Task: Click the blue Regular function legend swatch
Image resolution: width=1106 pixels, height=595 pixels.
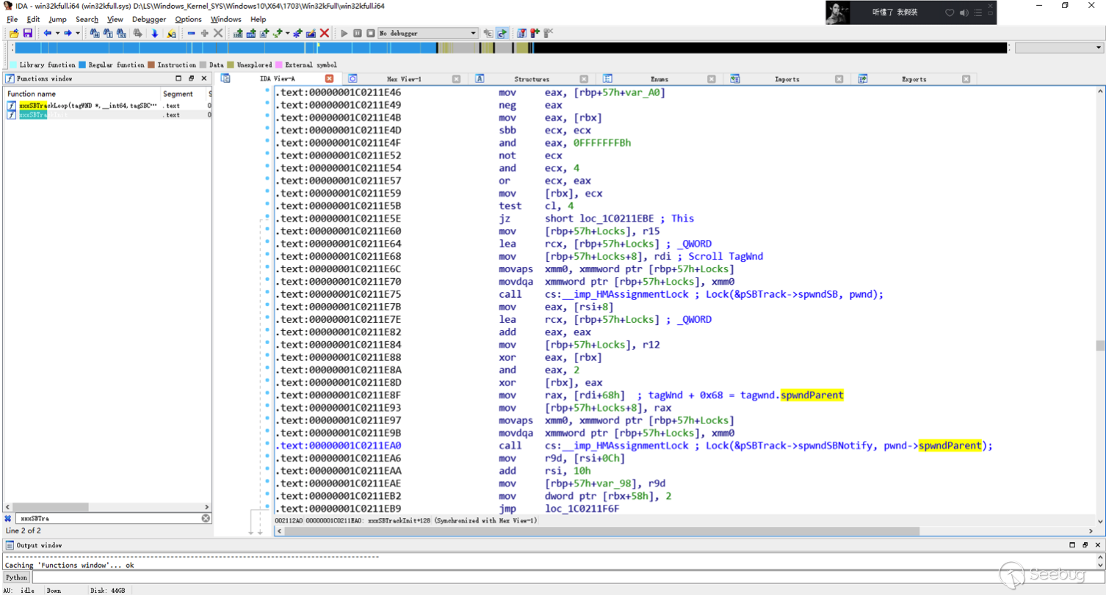Action: point(83,65)
